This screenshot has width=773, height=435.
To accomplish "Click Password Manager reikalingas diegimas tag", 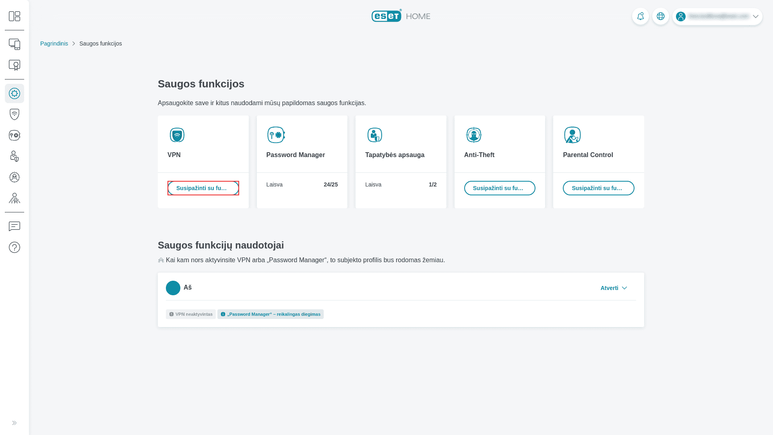I will (x=271, y=314).
